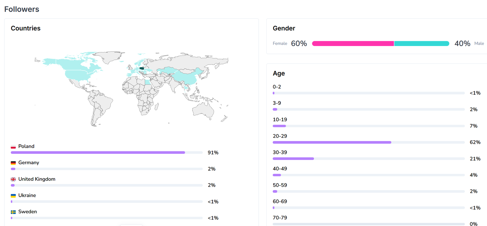The image size is (487, 226).
Task: Click the Age section heading
Action: point(279,73)
